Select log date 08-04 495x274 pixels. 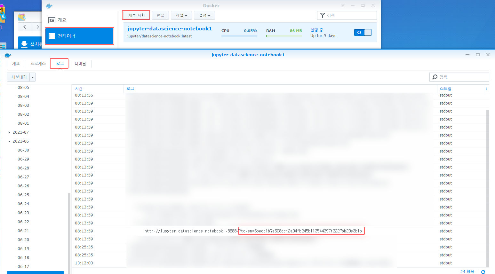pos(23,97)
